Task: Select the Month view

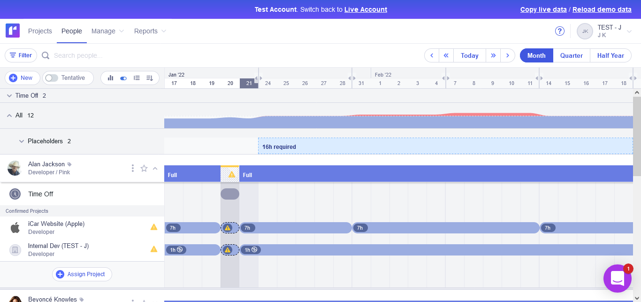Action: [x=536, y=55]
